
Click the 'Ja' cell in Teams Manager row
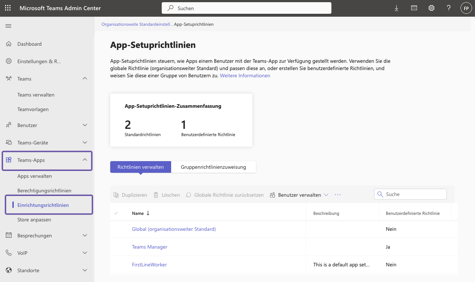(x=388, y=247)
